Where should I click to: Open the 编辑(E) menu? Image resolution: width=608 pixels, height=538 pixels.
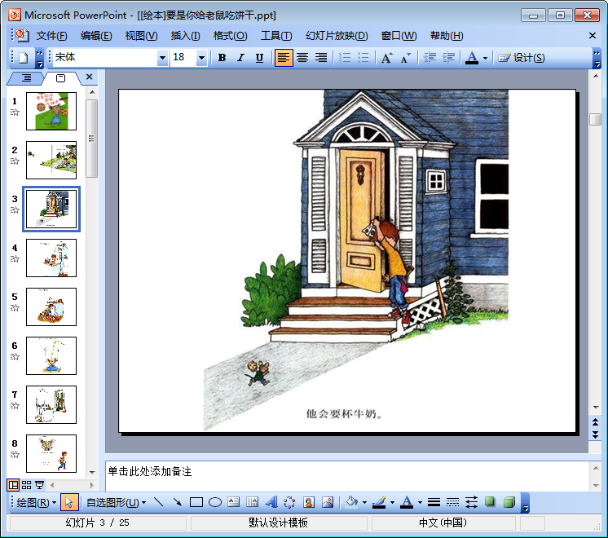(x=96, y=36)
